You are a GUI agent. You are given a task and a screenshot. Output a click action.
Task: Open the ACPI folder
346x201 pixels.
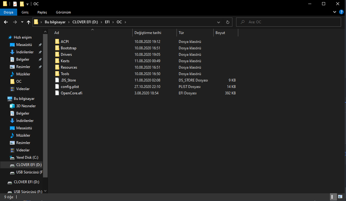[64, 41]
